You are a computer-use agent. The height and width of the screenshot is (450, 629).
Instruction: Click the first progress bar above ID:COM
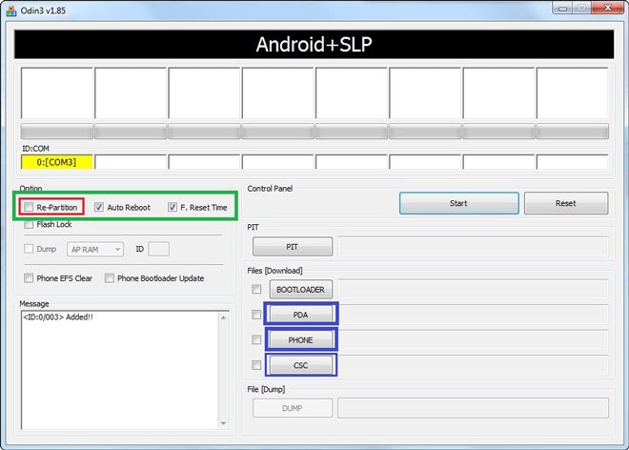[57, 132]
